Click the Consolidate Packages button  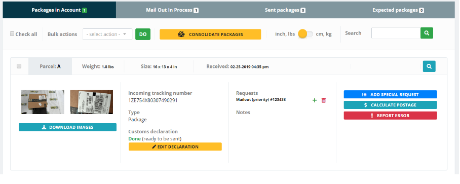pyautogui.click(x=210, y=34)
